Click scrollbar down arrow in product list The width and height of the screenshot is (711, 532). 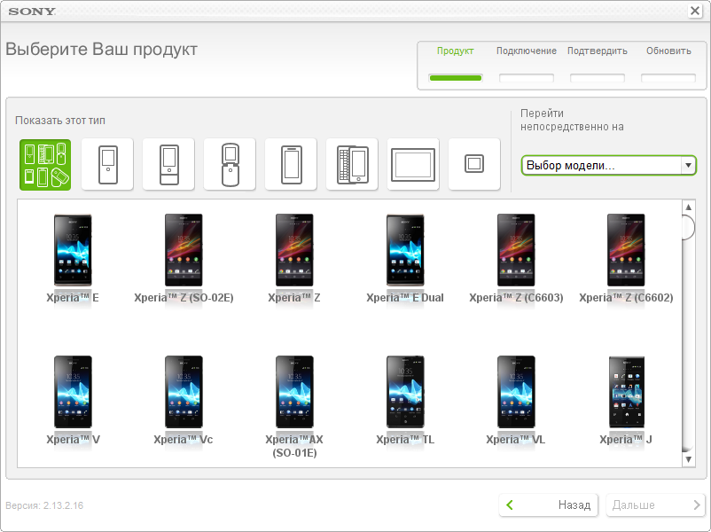click(x=688, y=459)
